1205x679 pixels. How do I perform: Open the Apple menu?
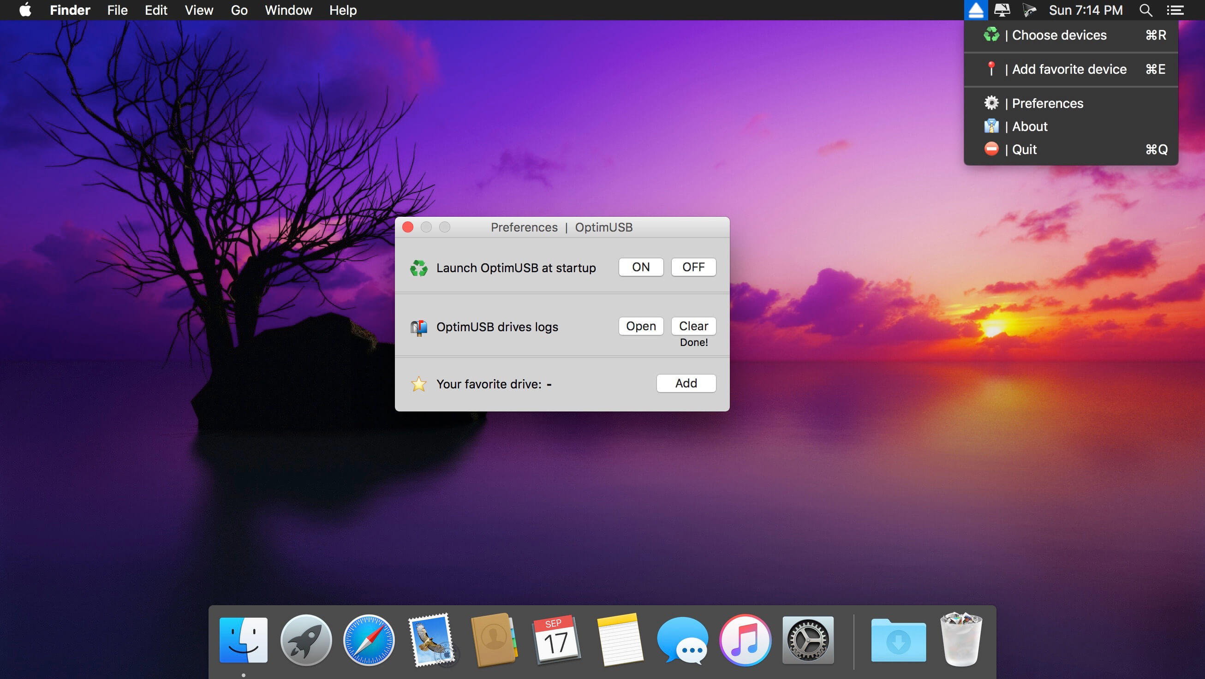click(x=25, y=10)
